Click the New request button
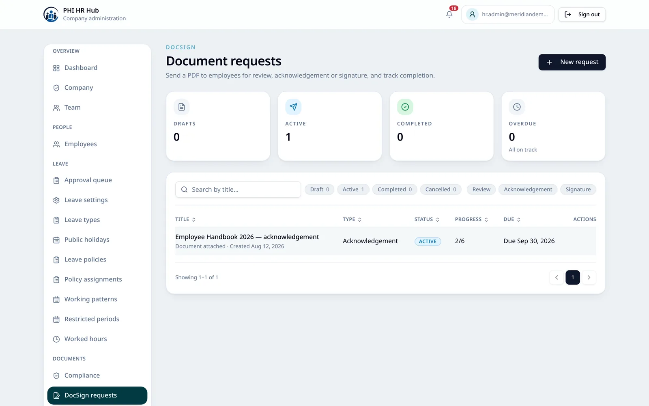The image size is (649, 406). [x=572, y=62]
